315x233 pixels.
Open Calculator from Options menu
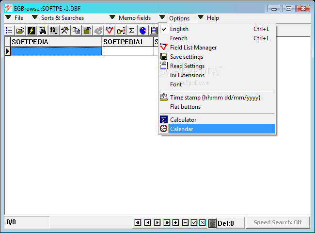pos(217,120)
